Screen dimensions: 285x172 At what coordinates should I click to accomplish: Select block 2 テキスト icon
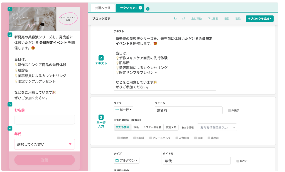pos(101,58)
